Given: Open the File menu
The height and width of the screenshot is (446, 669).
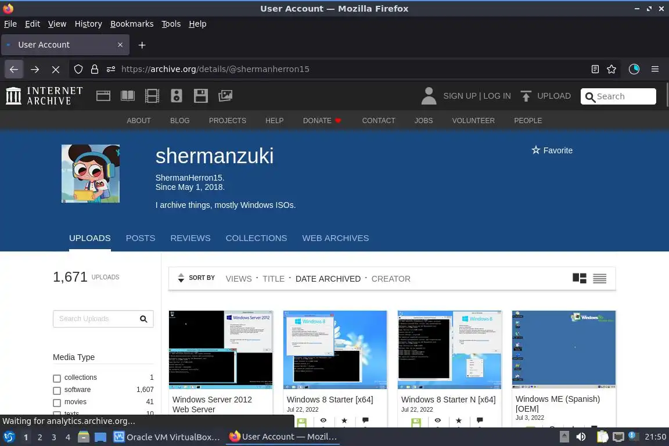Looking at the screenshot, I should (x=10, y=24).
